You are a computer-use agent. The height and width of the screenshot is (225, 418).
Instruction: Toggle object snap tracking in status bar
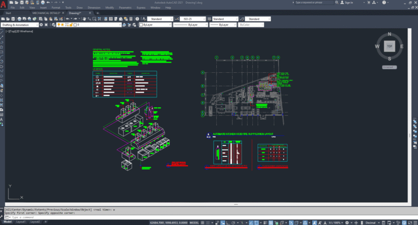[x=251, y=222]
